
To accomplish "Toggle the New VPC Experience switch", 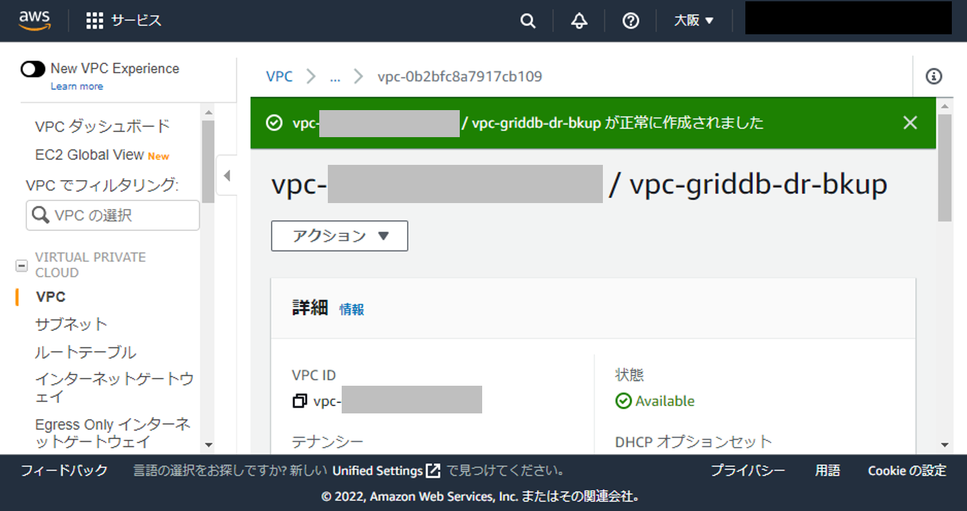I will (x=33, y=69).
